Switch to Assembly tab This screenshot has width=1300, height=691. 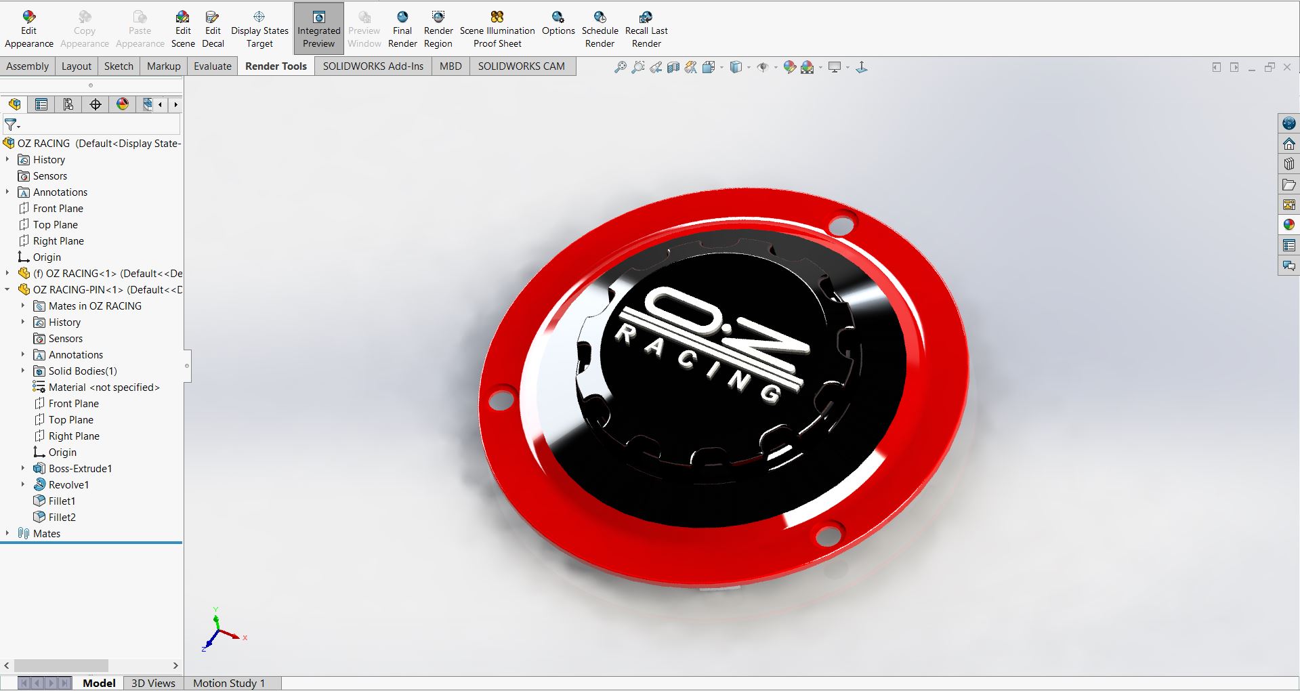click(x=28, y=66)
